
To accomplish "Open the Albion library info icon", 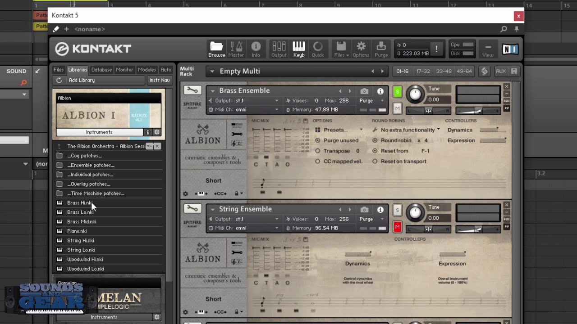I will [147, 132].
